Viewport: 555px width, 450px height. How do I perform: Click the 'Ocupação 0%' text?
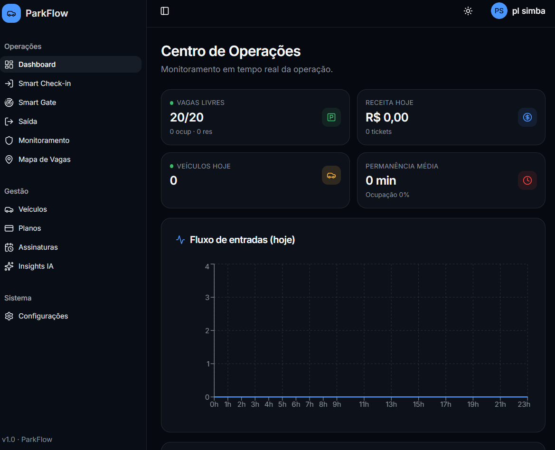(x=387, y=195)
